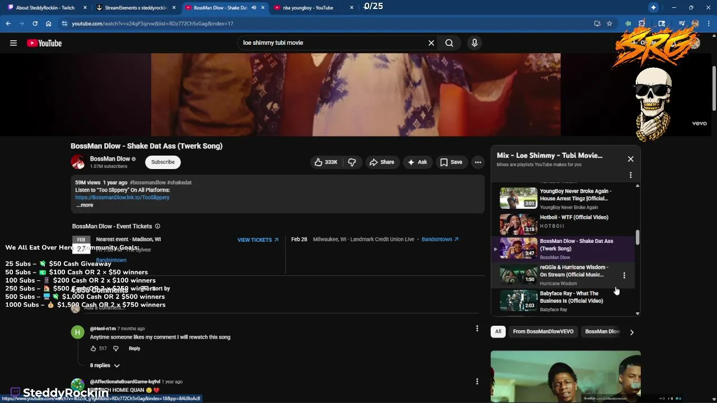
Task: Open the Mix playlist options menu
Action: [x=631, y=175]
